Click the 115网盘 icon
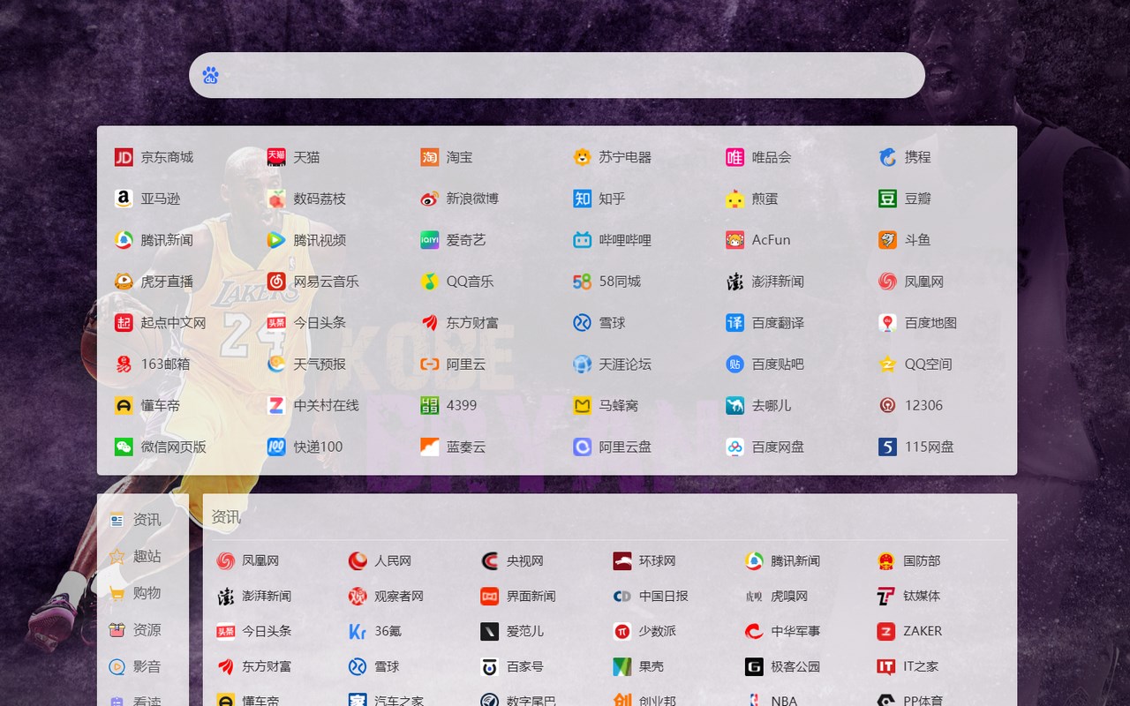Image resolution: width=1130 pixels, height=706 pixels. (887, 447)
